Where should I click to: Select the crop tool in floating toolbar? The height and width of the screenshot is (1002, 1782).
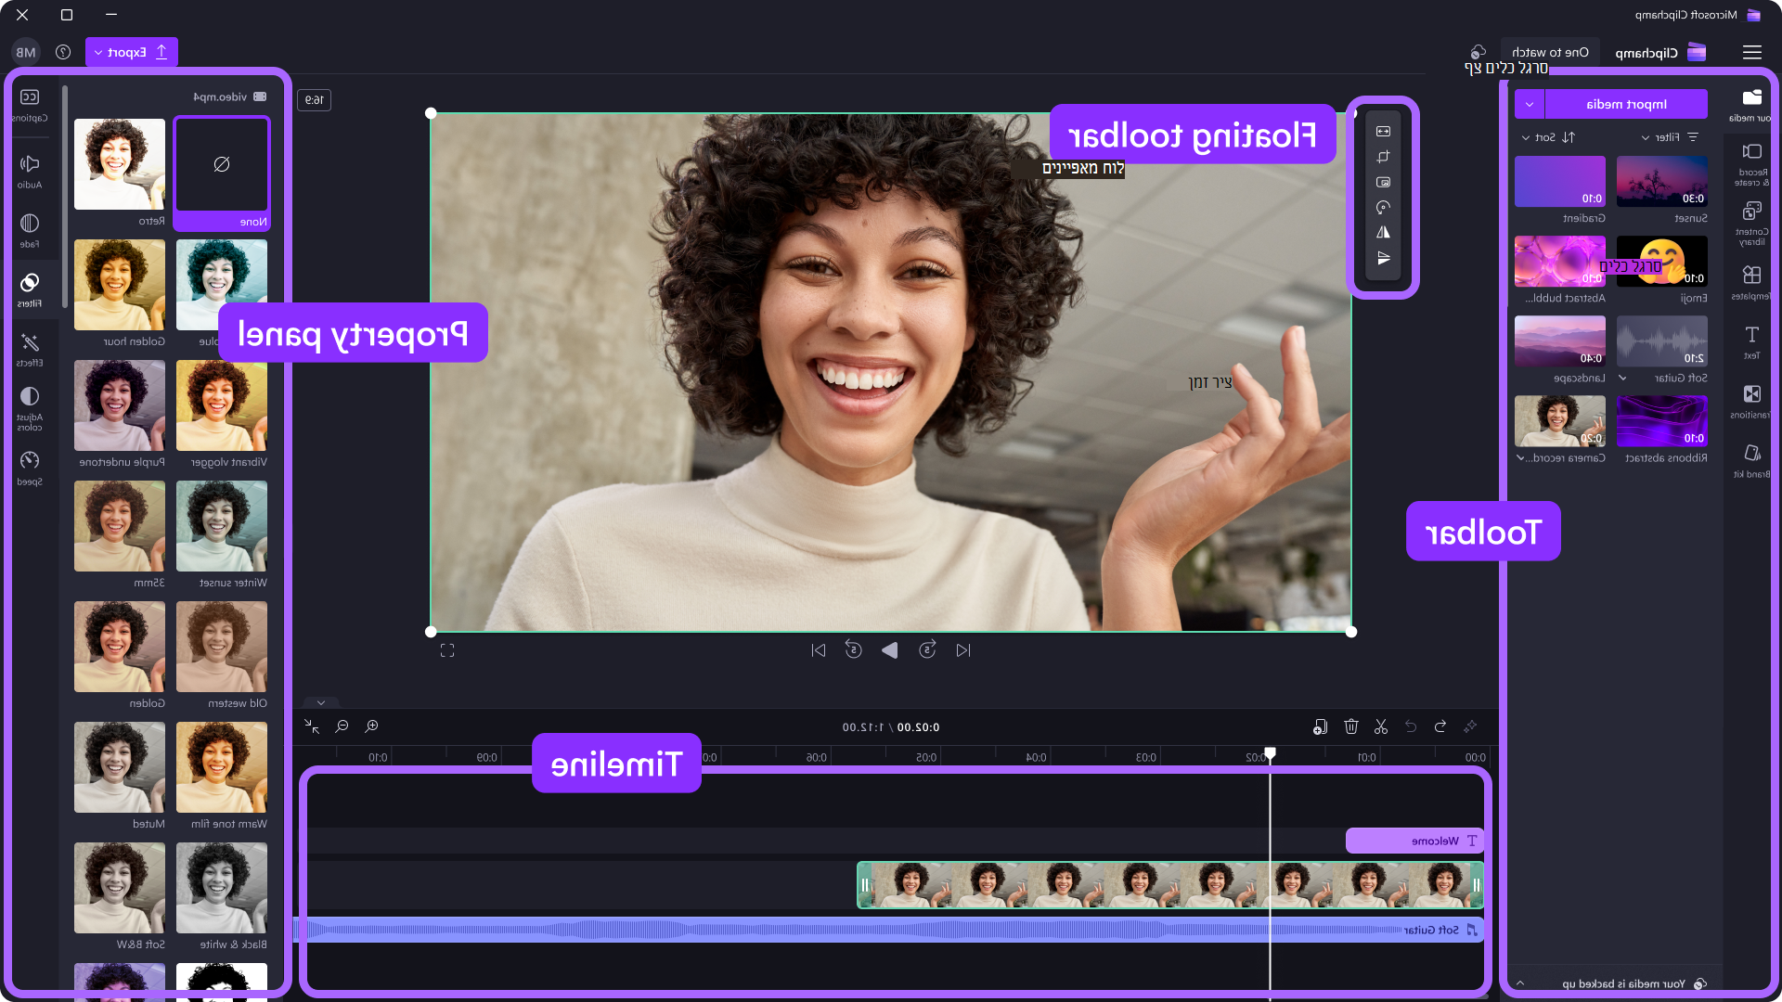point(1383,157)
